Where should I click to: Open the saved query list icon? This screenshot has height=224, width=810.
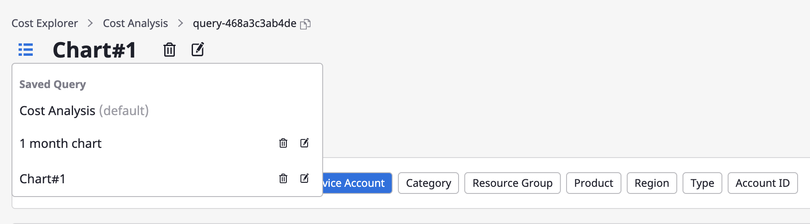[x=26, y=50]
